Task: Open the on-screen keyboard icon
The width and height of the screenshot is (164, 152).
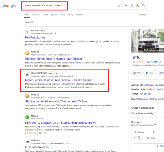Action: point(126,6)
